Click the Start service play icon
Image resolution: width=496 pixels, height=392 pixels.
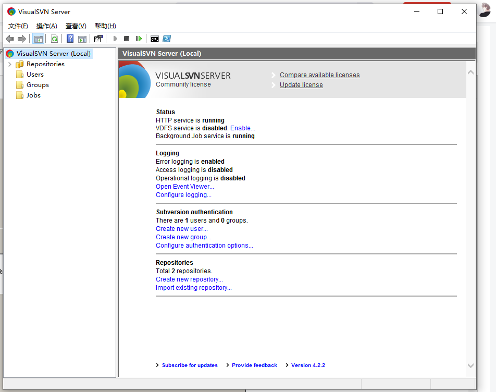tap(115, 39)
